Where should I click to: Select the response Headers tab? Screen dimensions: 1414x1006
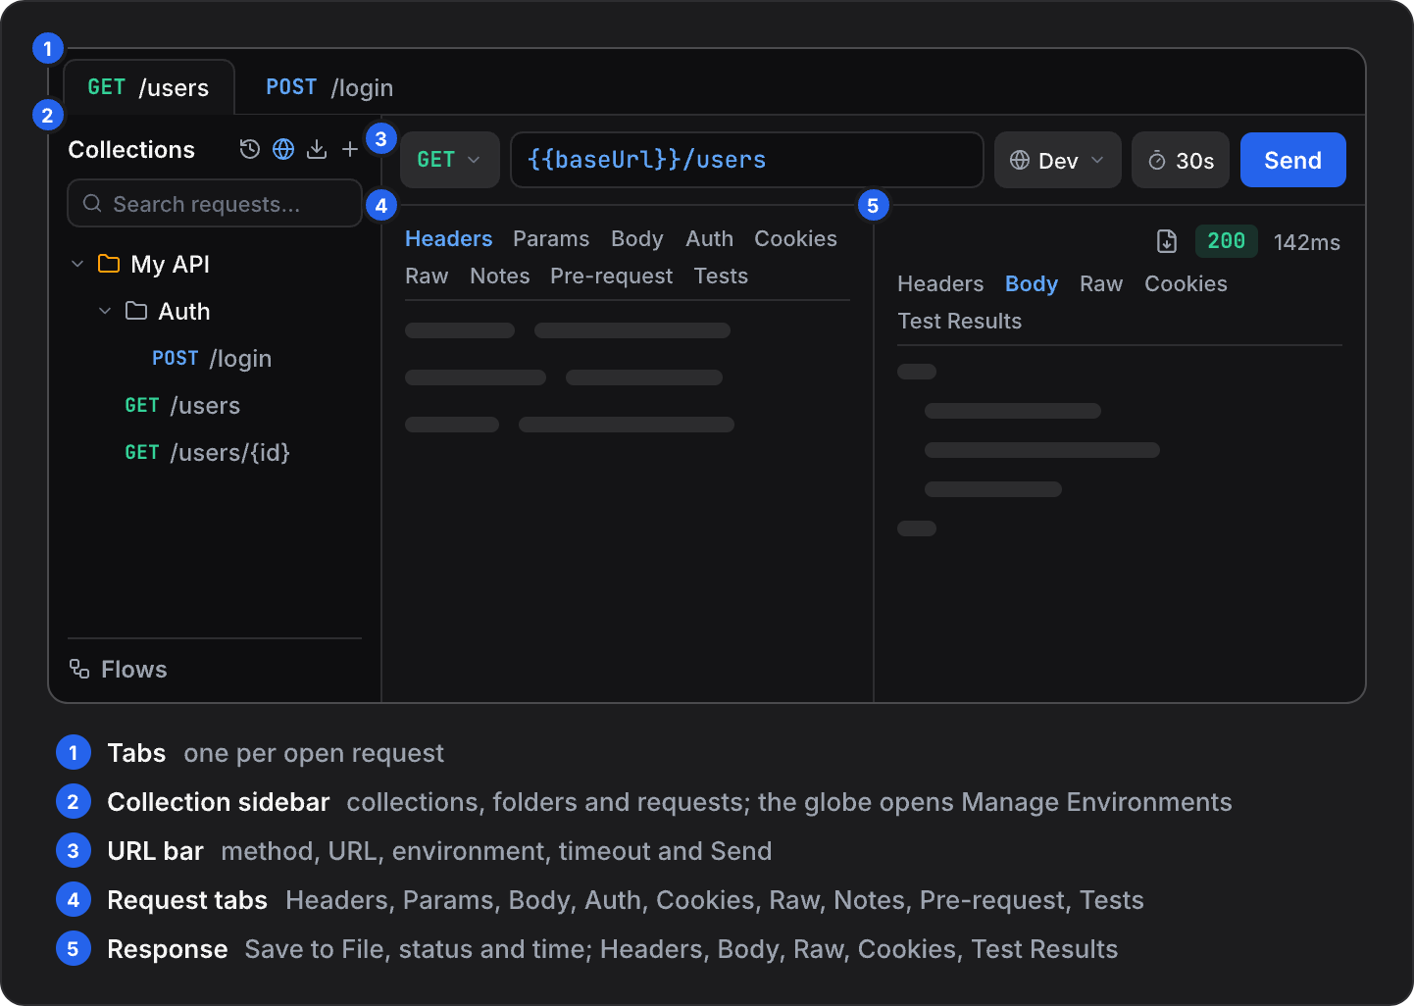click(x=940, y=283)
